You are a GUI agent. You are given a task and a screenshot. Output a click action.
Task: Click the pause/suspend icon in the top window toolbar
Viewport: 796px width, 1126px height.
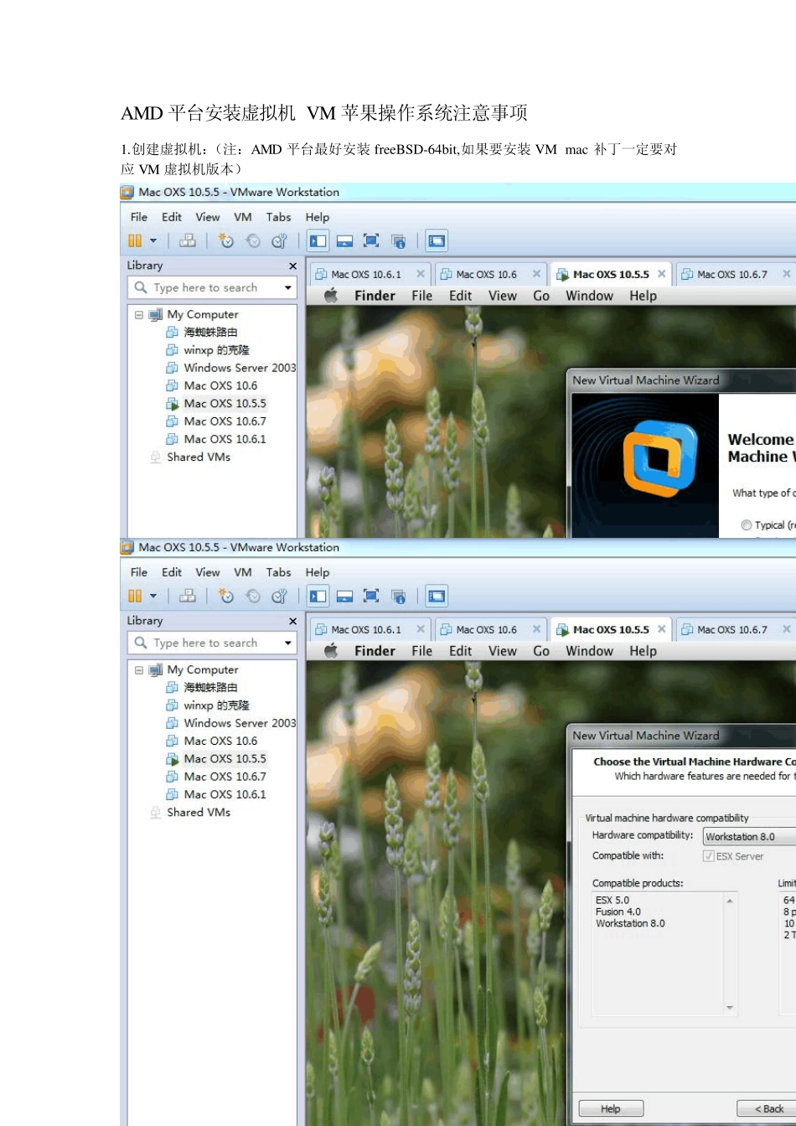click(135, 241)
